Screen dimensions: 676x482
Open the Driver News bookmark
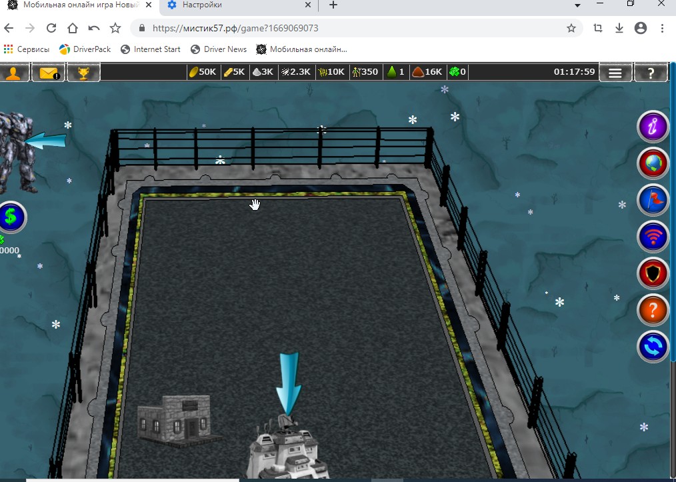pos(219,49)
